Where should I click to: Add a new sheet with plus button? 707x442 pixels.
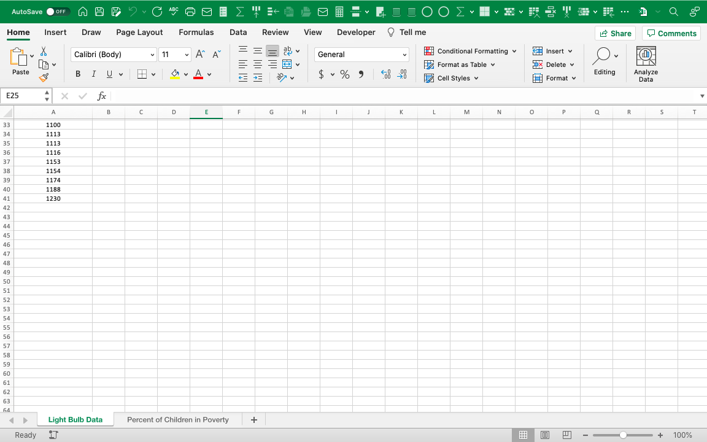[x=254, y=420]
